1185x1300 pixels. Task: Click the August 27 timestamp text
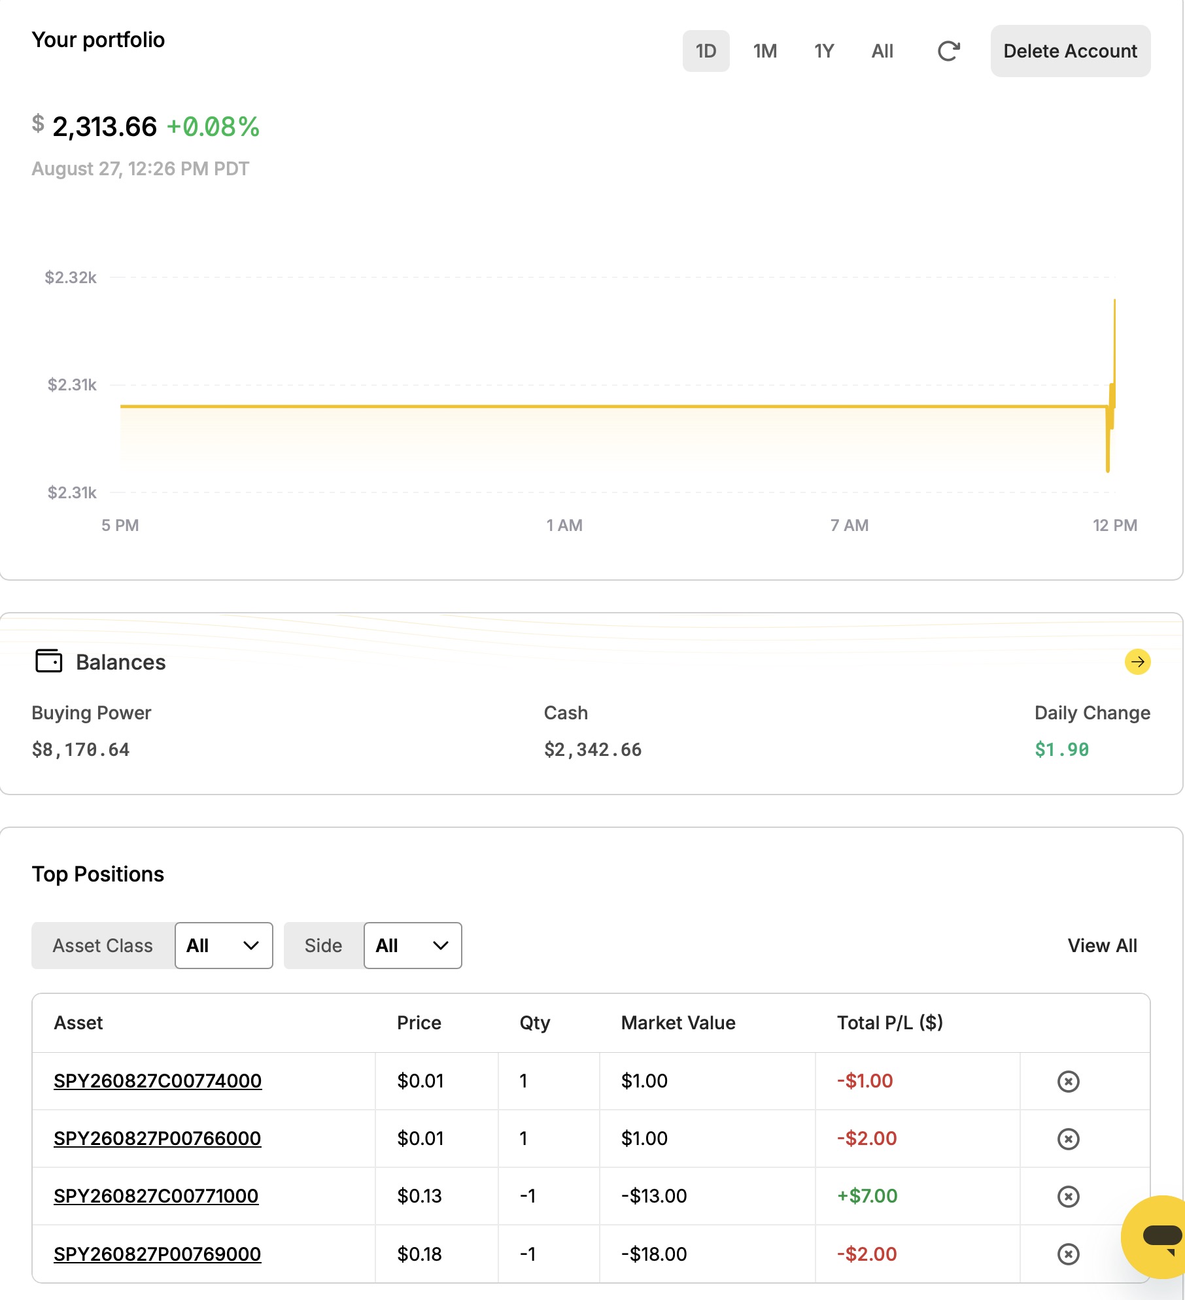pyautogui.click(x=141, y=169)
